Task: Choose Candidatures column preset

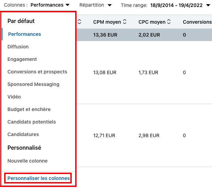Action: (23, 134)
